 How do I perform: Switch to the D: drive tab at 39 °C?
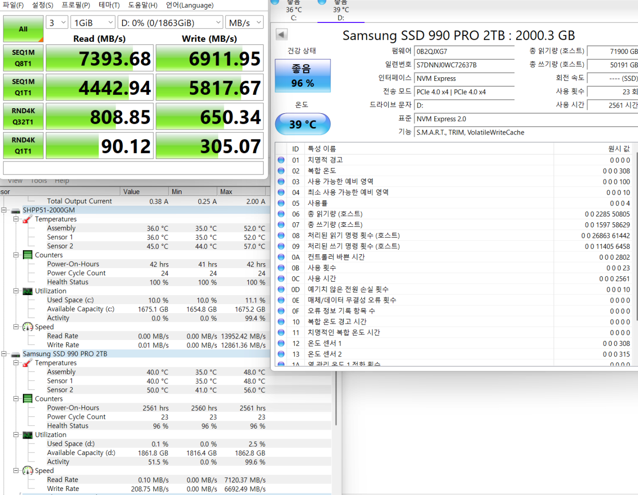[341, 10]
